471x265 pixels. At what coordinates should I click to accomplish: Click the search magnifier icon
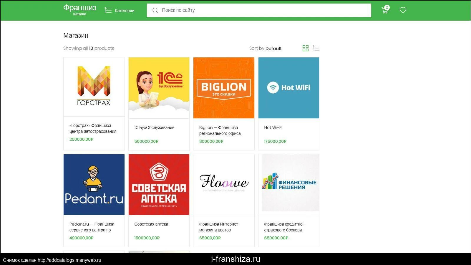155,10
